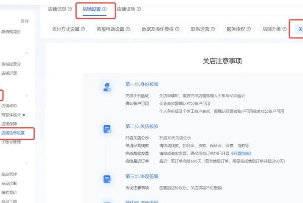Click the 关店校验 step document icon

pos(107,129)
